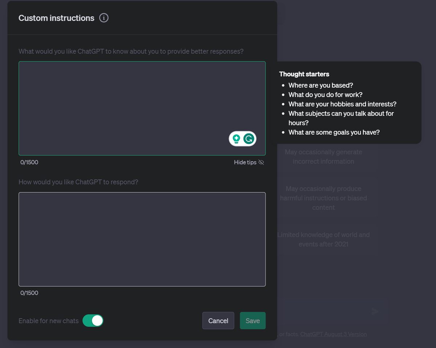This screenshot has width=436, height=348.
Task: Click the What do you do for work prompt
Action: pyautogui.click(x=325, y=95)
